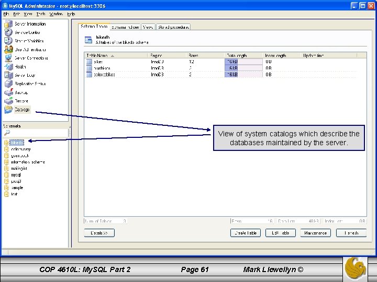Open the Service Control section icon
The width and height of the screenshot is (377, 282).
point(8,32)
